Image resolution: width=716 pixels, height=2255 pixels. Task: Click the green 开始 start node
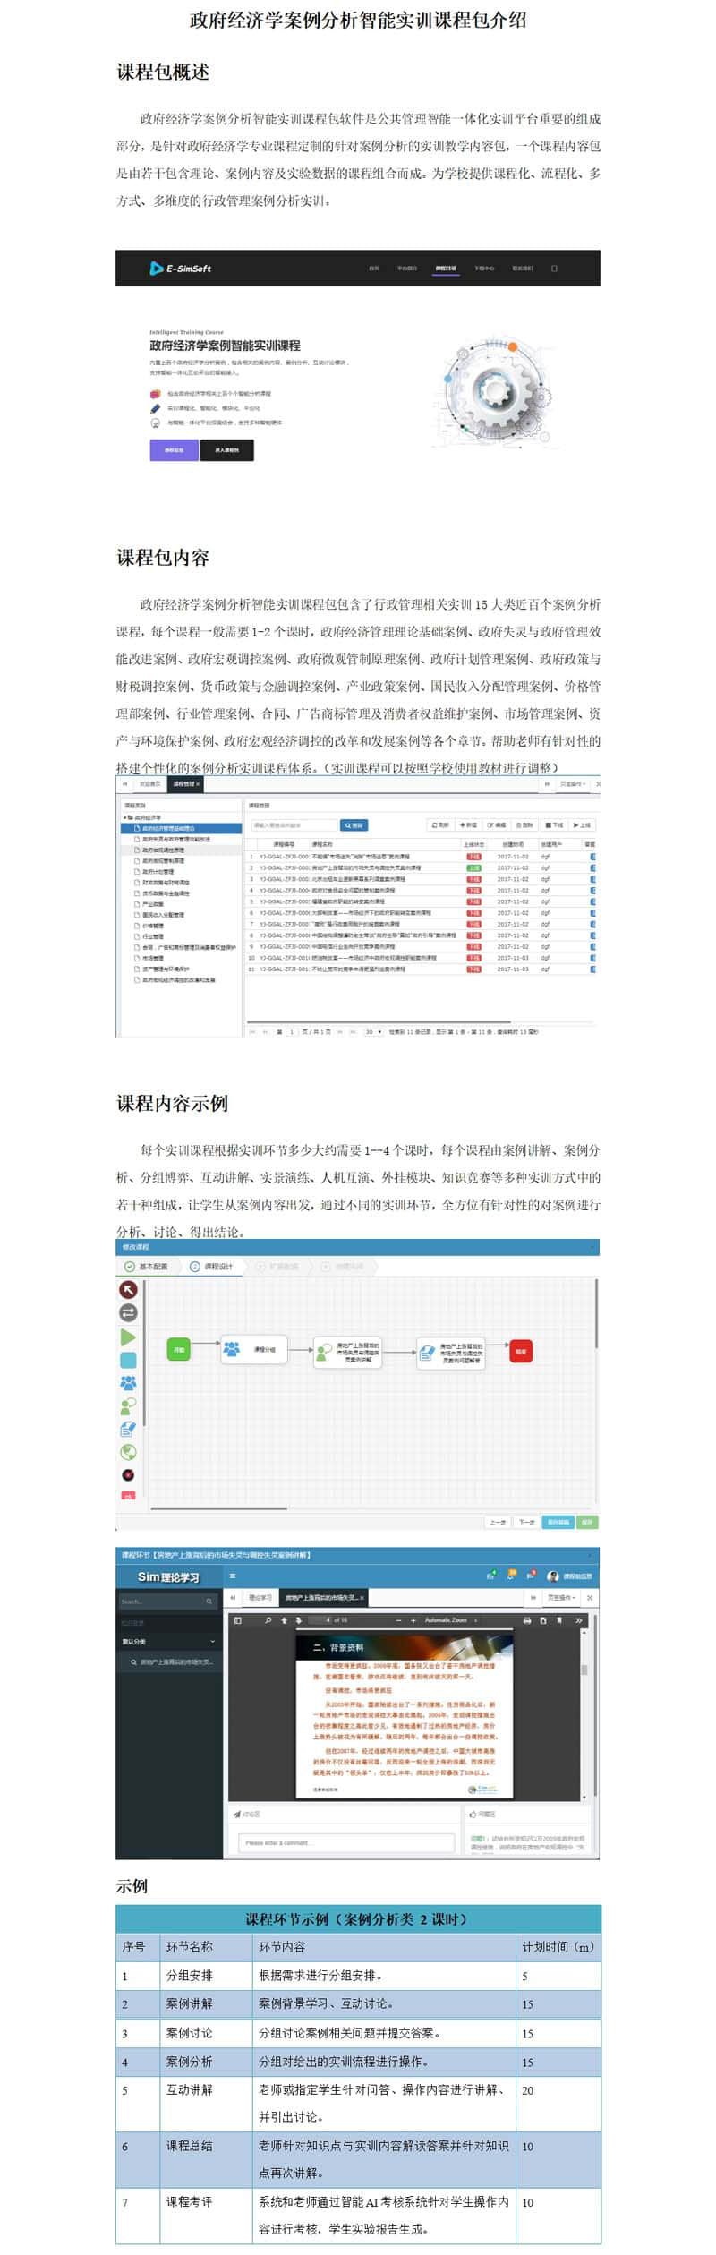tap(179, 1349)
